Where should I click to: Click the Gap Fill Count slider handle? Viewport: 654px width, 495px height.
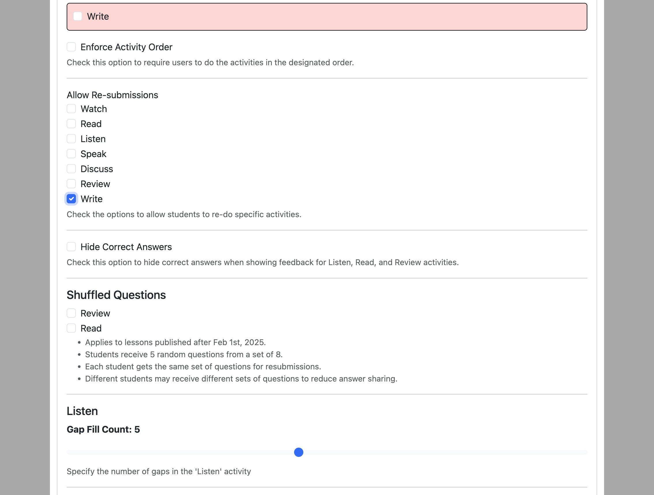coord(299,452)
